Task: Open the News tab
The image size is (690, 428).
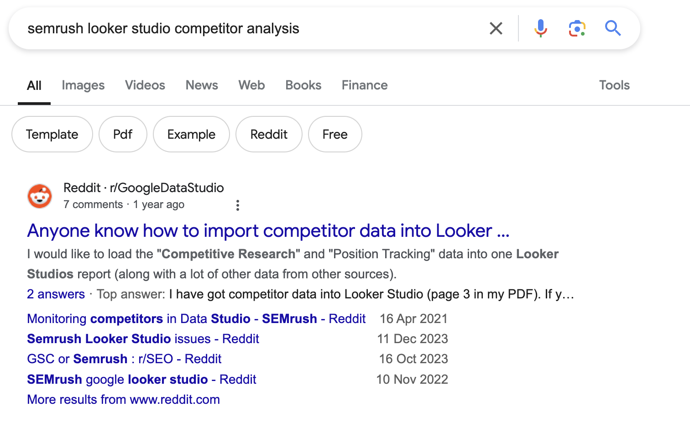Action: [201, 85]
